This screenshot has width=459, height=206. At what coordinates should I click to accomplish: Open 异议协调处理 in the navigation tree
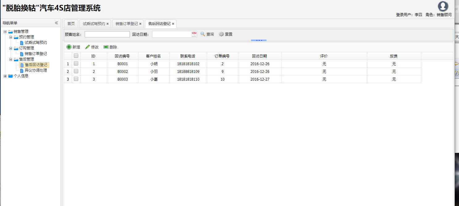click(x=36, y=70)
